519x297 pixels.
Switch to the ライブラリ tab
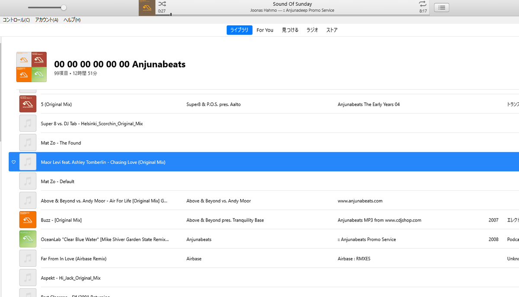(239, 30)
